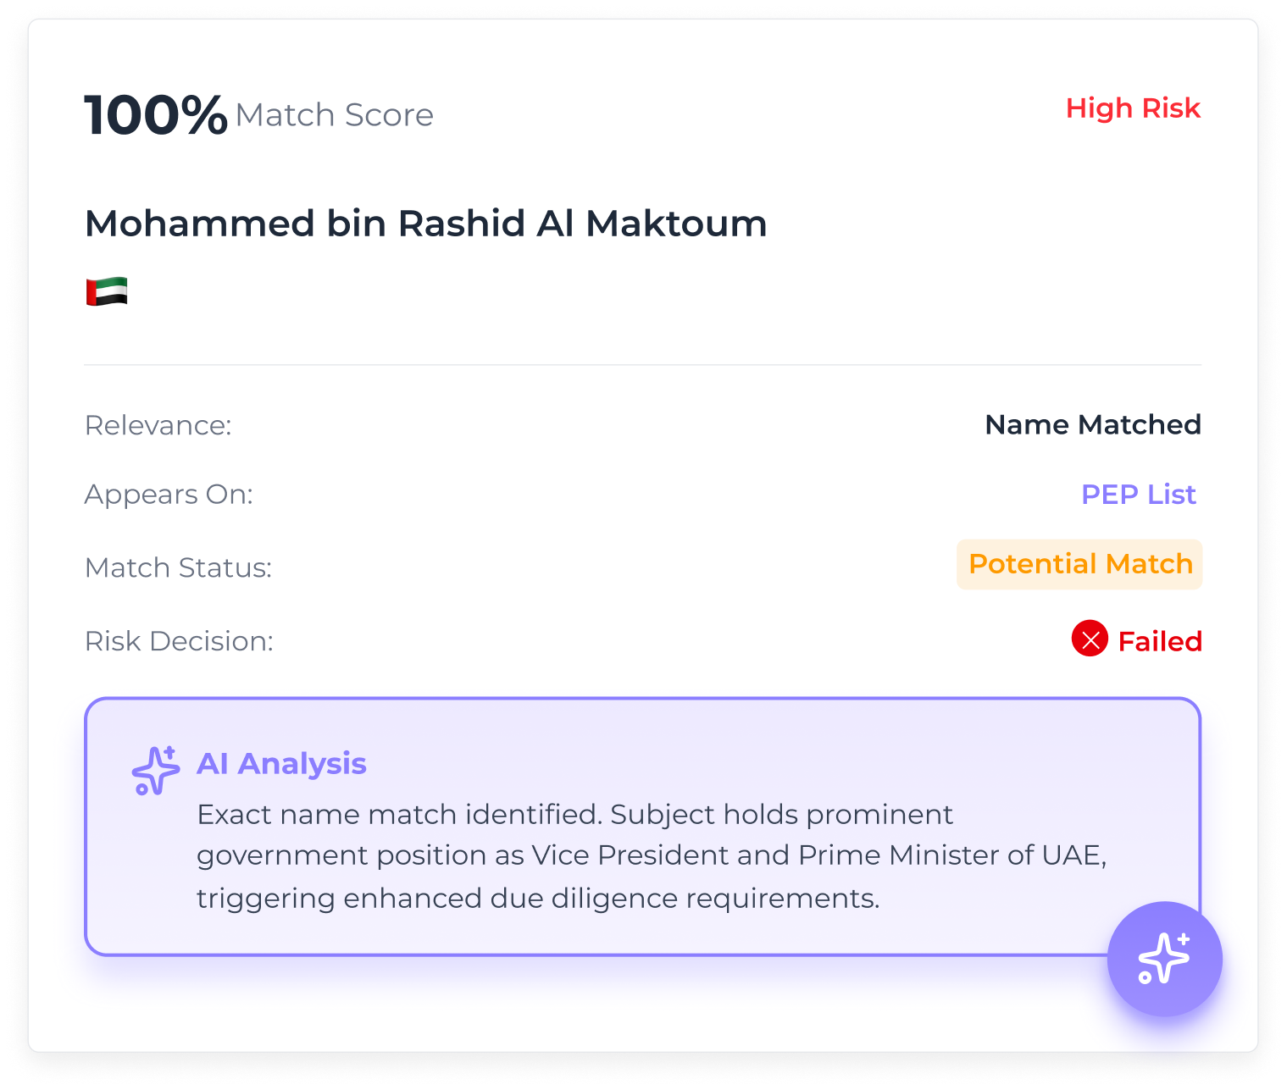Screen dimensions: 1287x1090
Task: Click the AI Analysis heading
Action: [281, 763]
